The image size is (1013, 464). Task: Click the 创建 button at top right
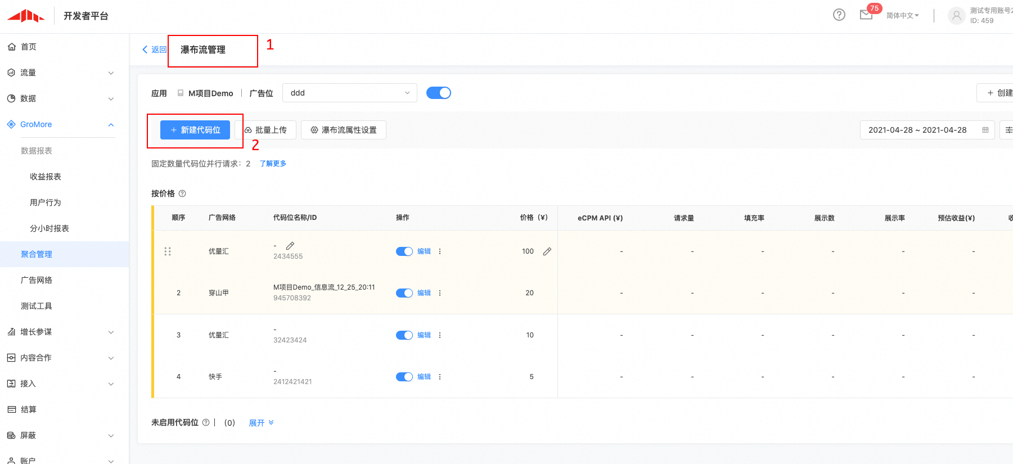pos(995,93)
